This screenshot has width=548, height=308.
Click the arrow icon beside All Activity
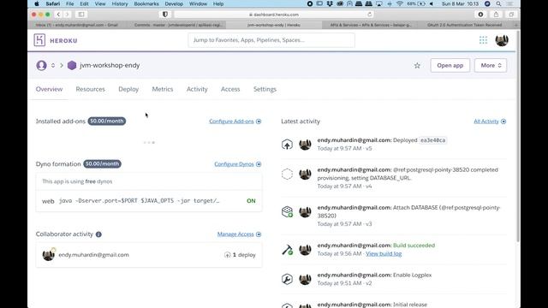[503, 121]
